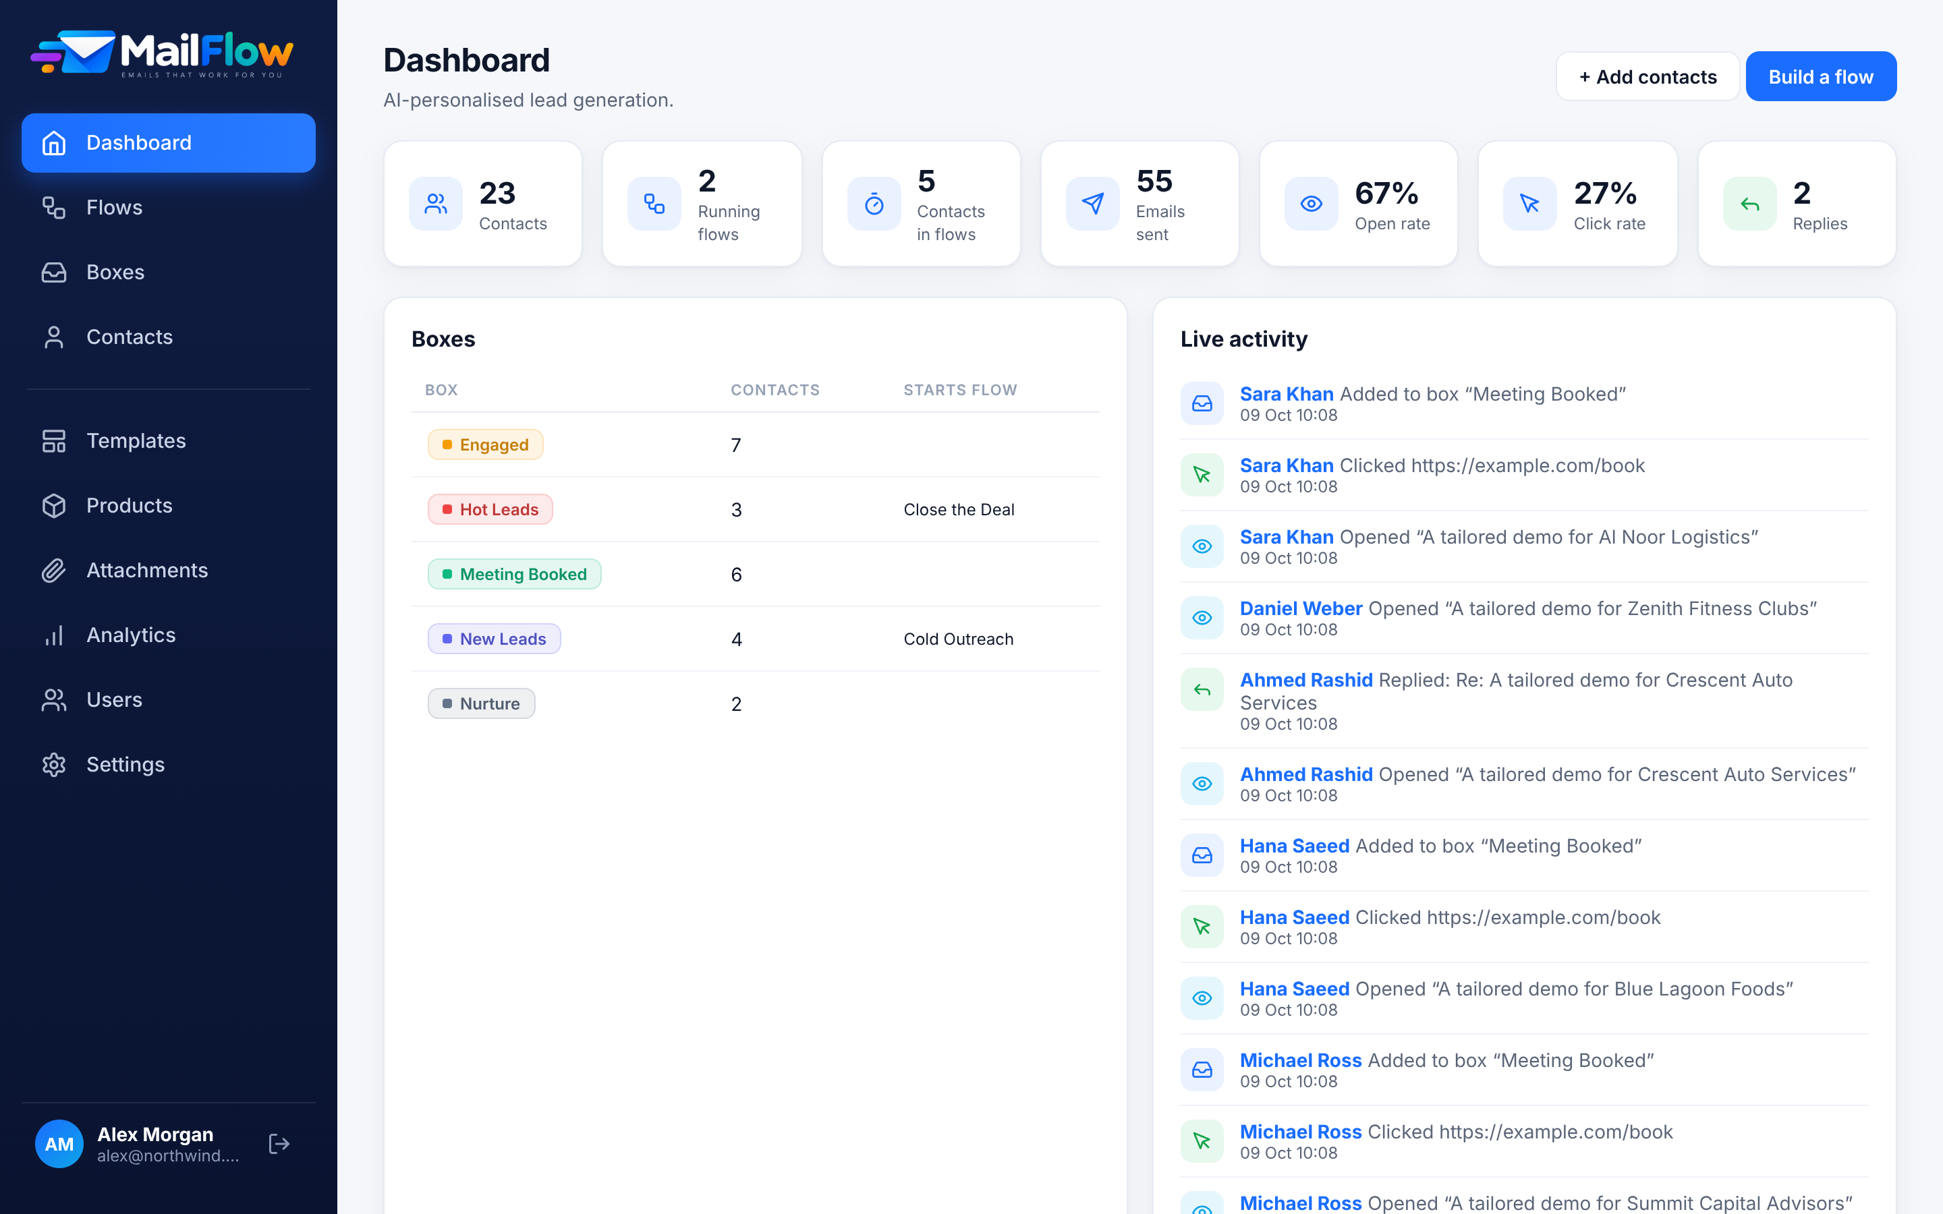Click the Nurture box tag
The height and width of the screenshot is (1214, 1943).
pos(481,703)
